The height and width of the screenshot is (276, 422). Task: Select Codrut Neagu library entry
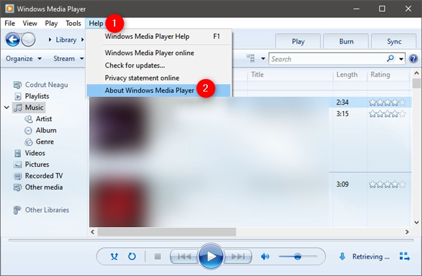coord(40,85)
